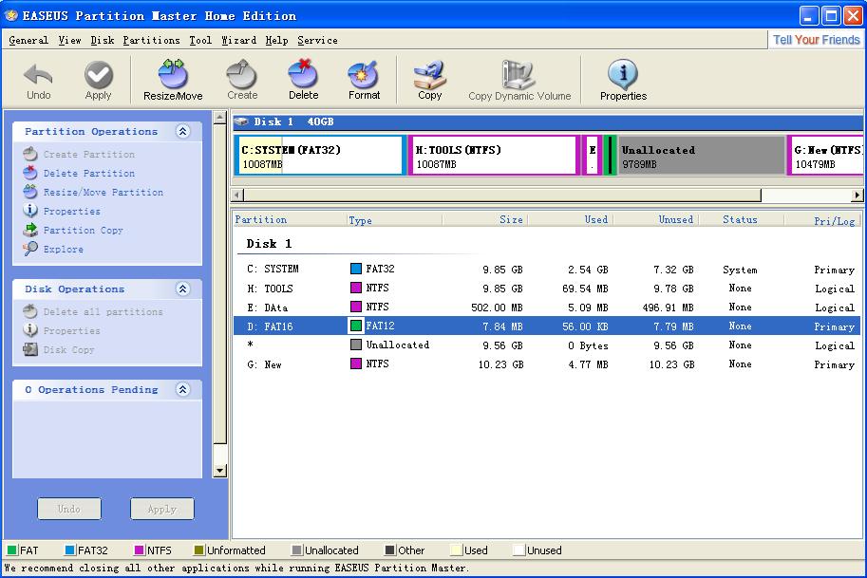This screenshot has height=578, width=867.
Task: Click the bottom Apply button in sidebar
Action: click(x=162, y=509)
